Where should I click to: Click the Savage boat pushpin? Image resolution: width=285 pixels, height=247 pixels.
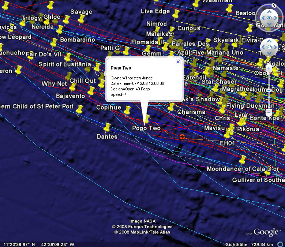pos(80,19)
